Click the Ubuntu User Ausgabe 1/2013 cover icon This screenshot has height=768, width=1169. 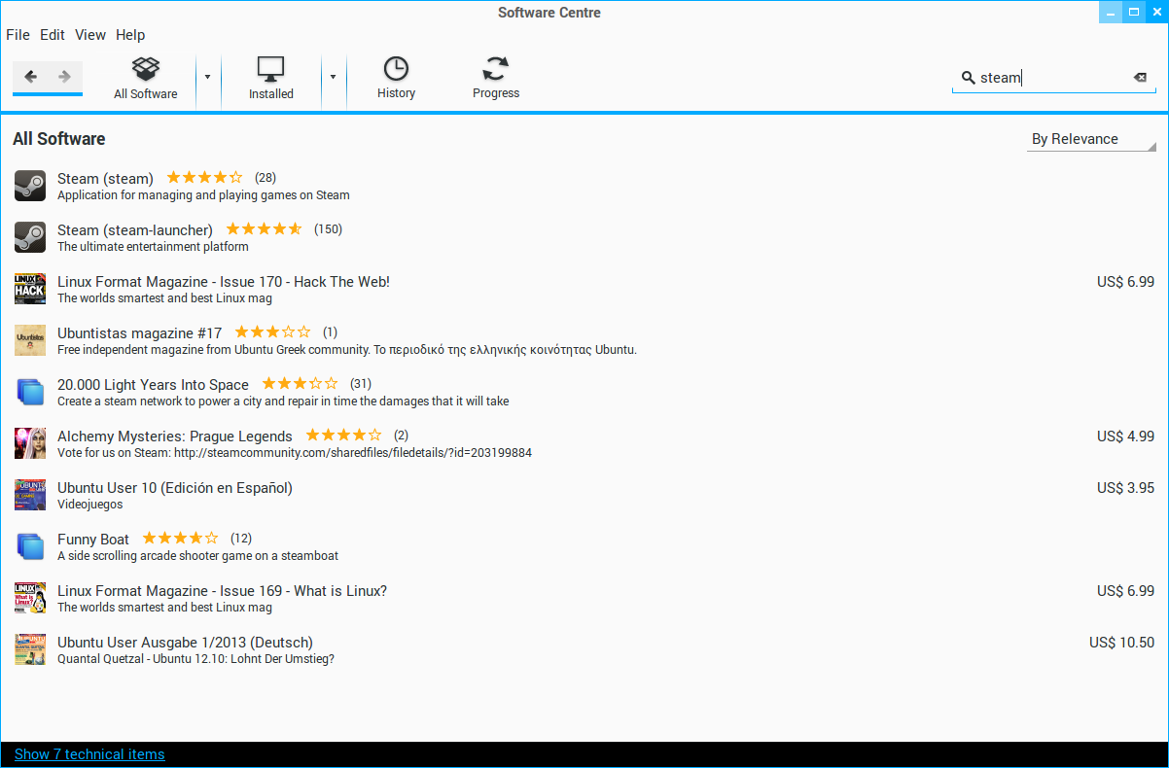[x=30, y=649]
